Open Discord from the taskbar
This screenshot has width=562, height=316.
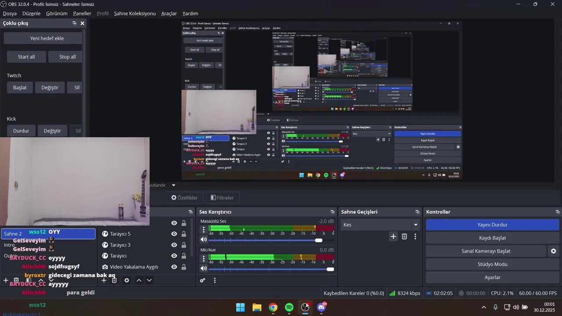click(321, 307)
